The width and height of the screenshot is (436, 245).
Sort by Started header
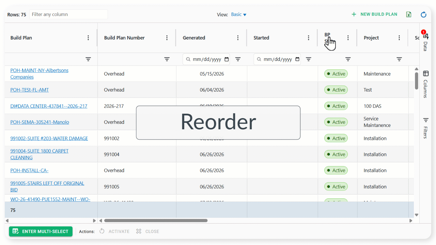click(x=261, y=38)
